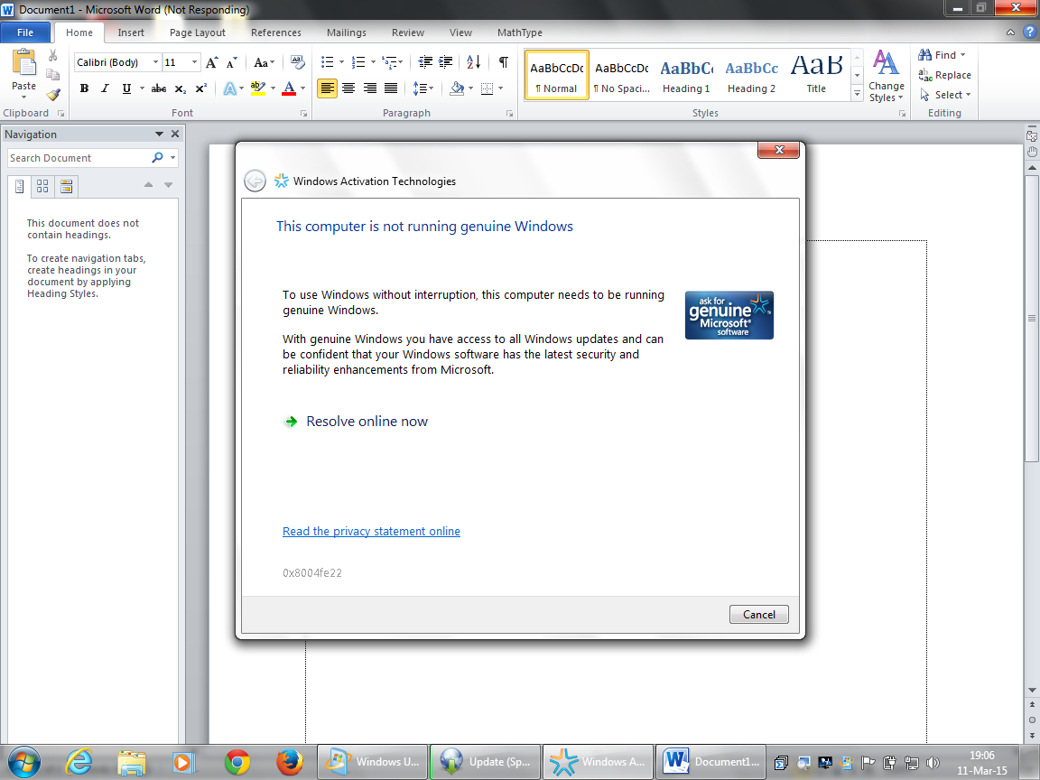Click the Numbering list icon
The width and height of the screenshot is (1040, 780).
coord(358,62)
